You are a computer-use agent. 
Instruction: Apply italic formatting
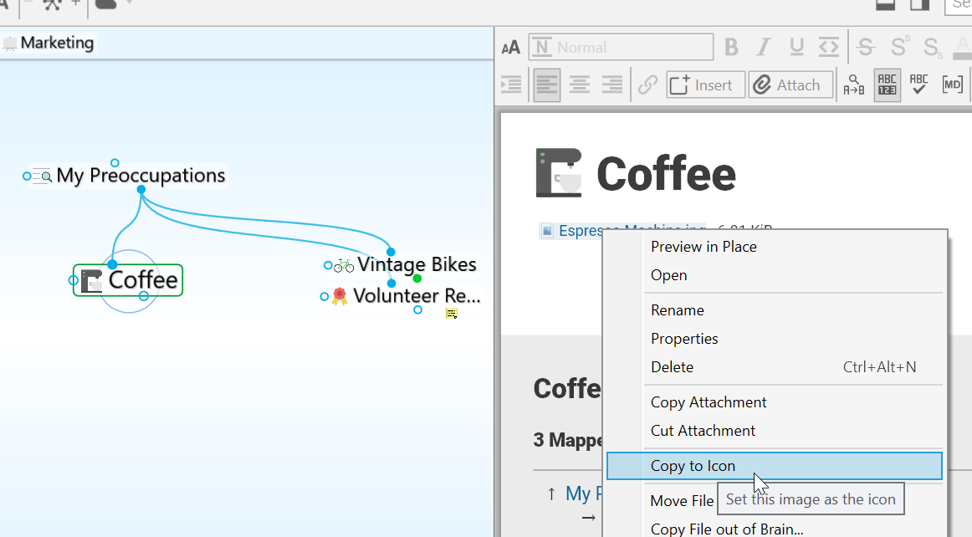point(763,48)
